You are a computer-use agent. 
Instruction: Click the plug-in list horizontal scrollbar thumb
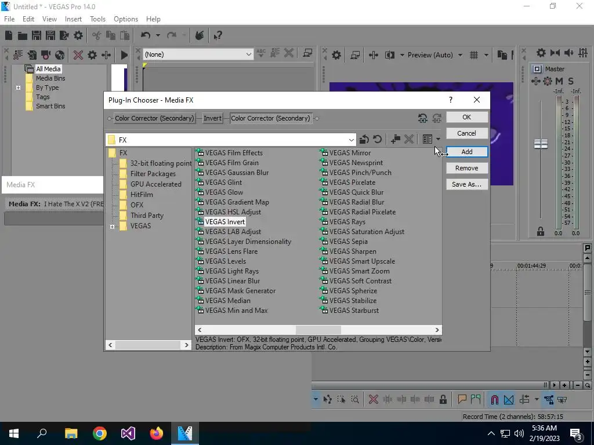pyautogui.click(x=318, y=330)
